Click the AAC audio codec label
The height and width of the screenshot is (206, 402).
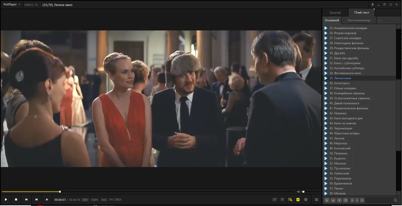pos(104,200)
